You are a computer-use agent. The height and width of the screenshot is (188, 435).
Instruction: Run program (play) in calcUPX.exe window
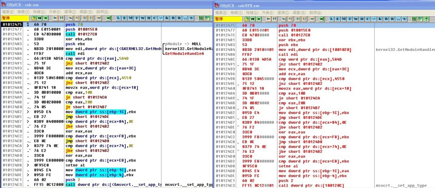(x=268, y=19)
